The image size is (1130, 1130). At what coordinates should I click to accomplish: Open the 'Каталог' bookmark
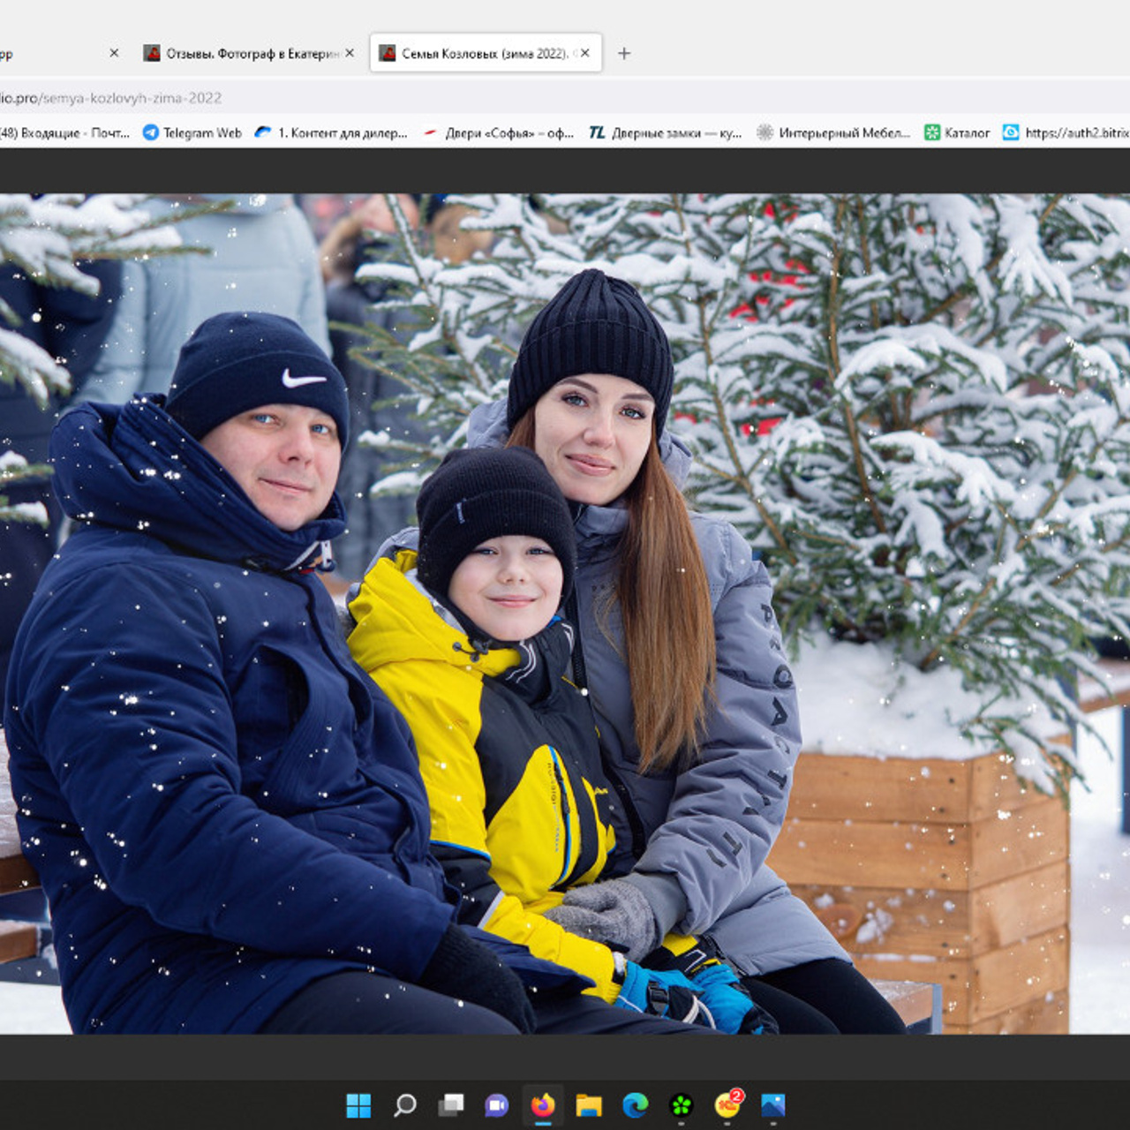[957, 132]
